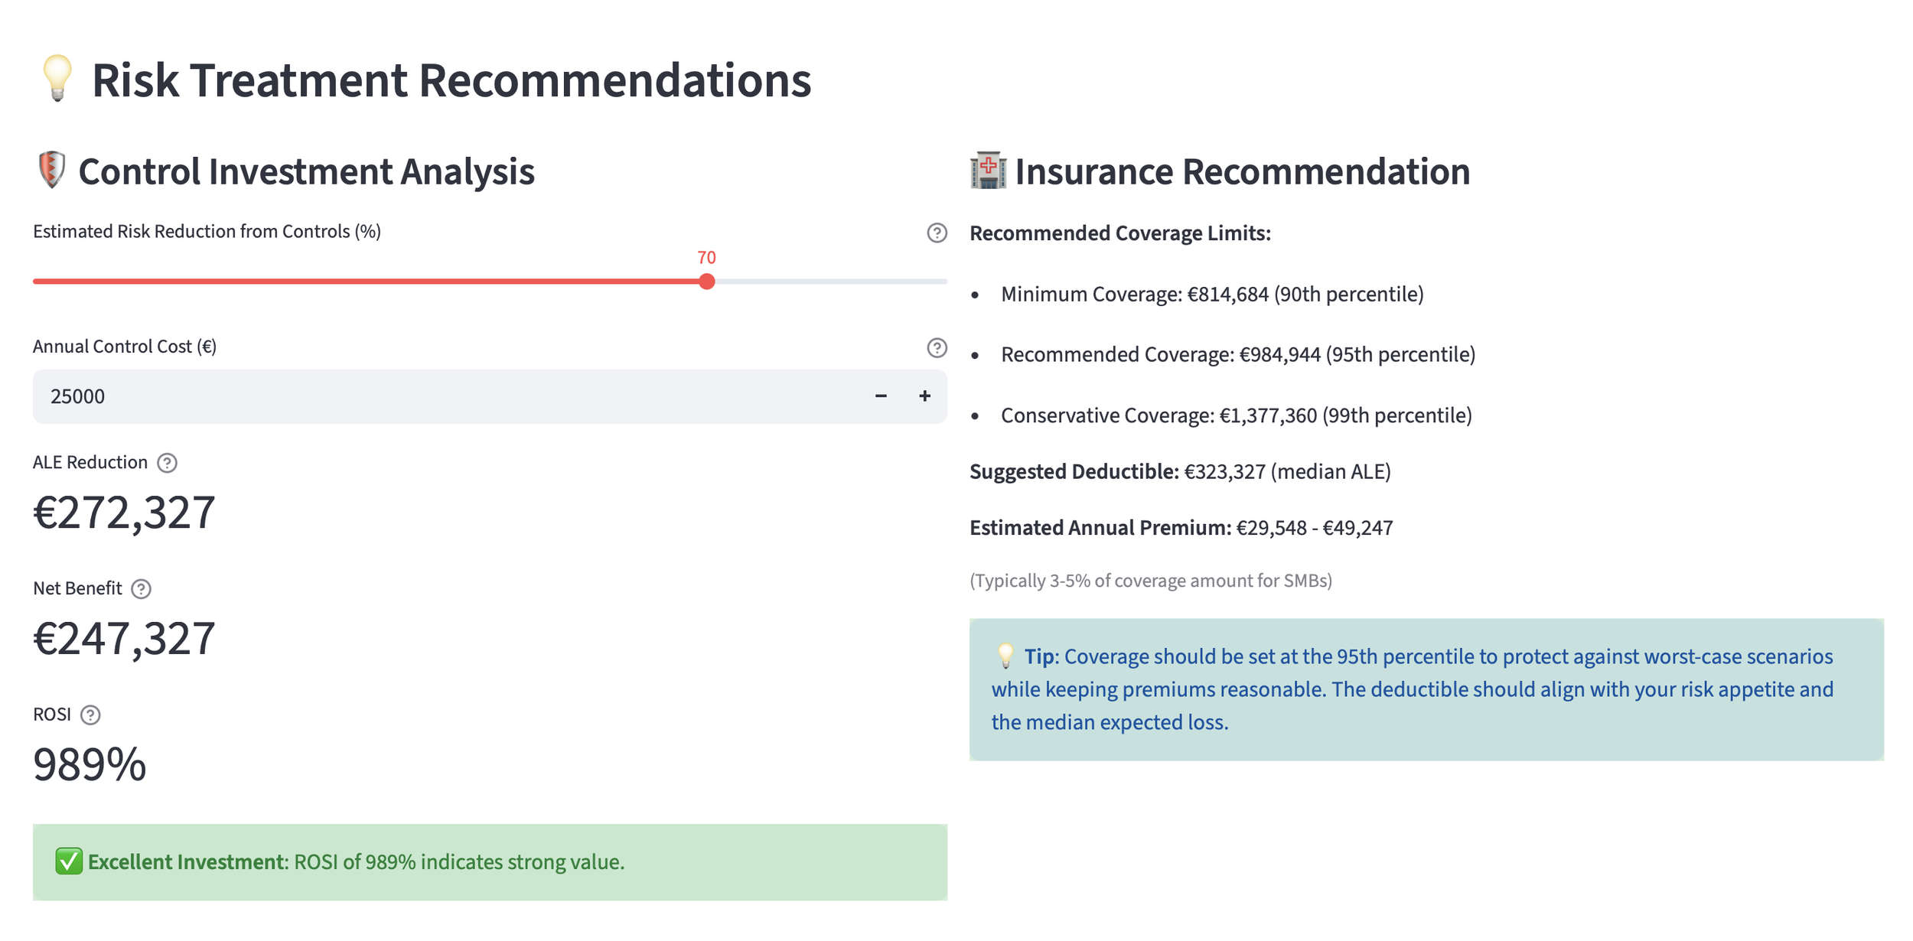Show the ROSI help tooltip icon
The height and width of the screenshot is (941, 1913).
[x=90, y=715]
